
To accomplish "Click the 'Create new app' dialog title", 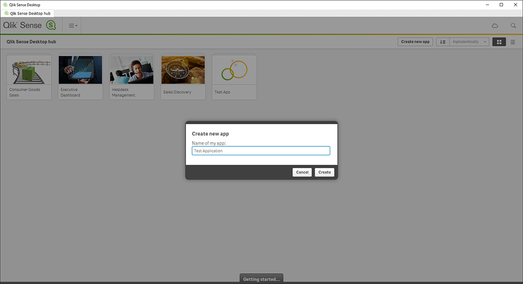I will click(x=210, y=134).
